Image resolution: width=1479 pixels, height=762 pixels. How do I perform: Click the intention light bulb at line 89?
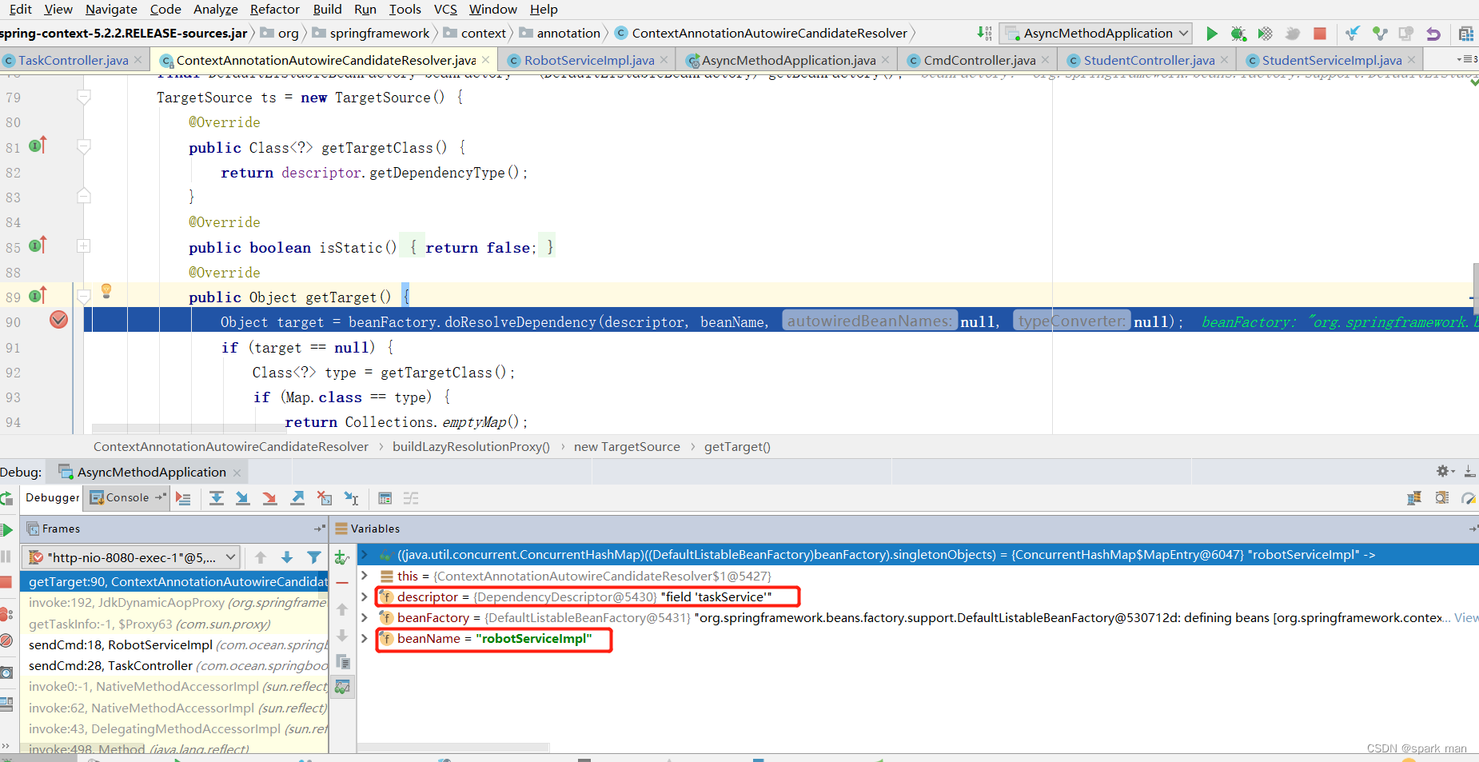106,291
